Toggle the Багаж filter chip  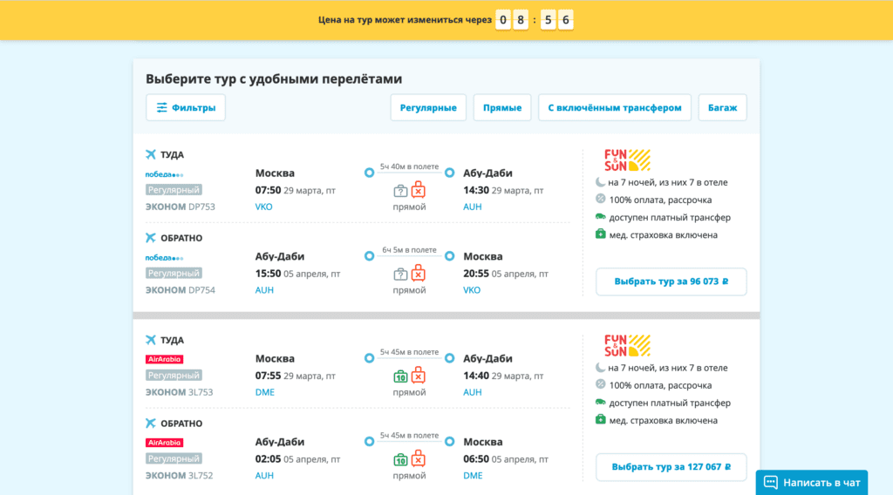[x=722, y=107]
